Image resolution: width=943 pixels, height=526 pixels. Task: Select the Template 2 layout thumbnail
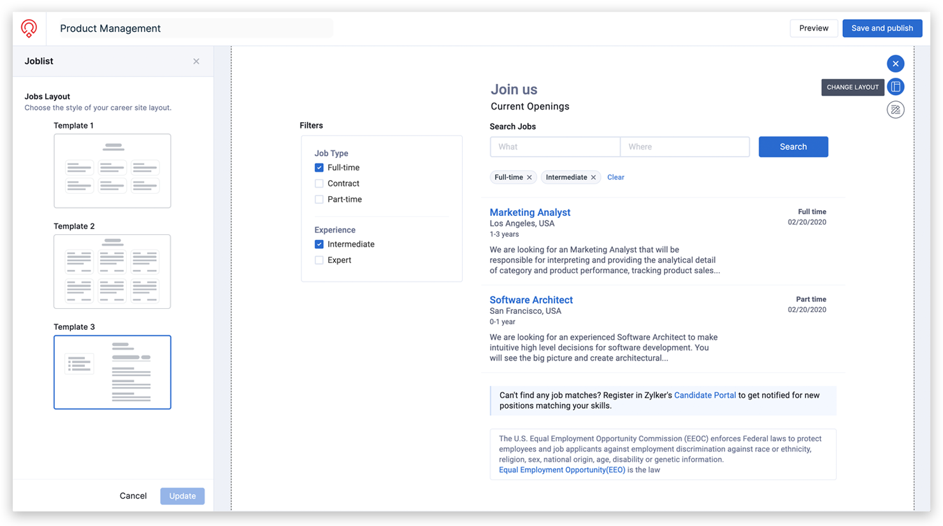click(x=112, y=271)
